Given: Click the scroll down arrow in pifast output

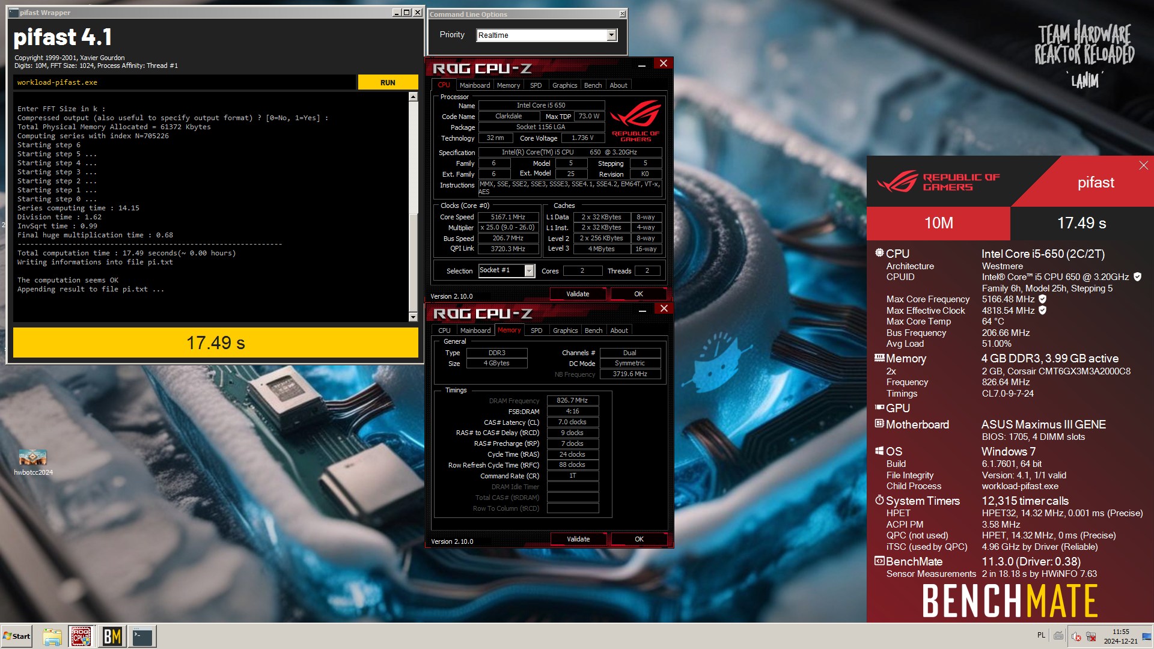Looking at the screenshot, I should point(413,317).
